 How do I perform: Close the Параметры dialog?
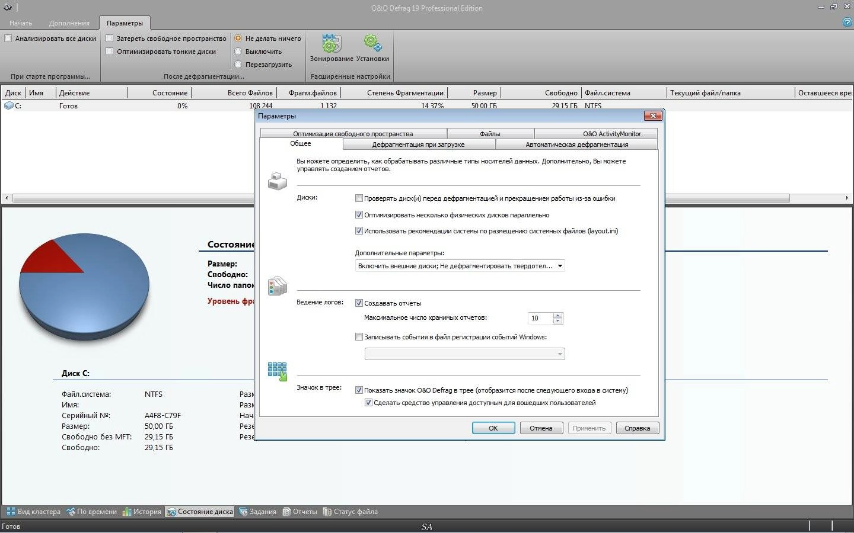tap(652, 116)
